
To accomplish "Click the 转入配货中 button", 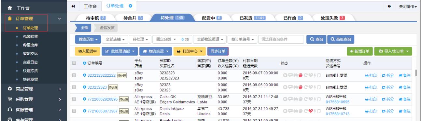I will 88,51.
